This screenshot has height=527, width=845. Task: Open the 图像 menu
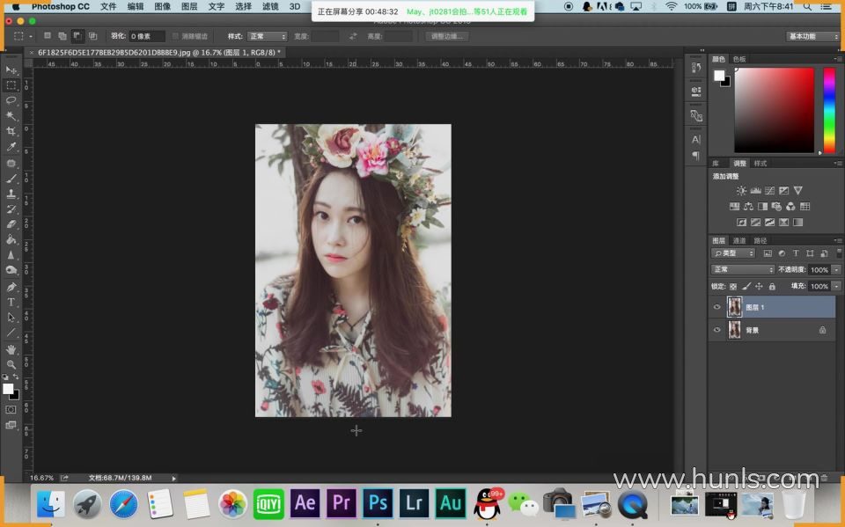[x=162, y=6]
